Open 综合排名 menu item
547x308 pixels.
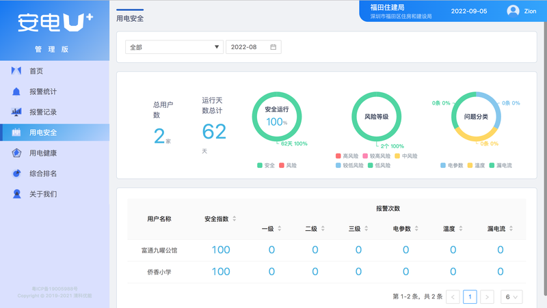pos(55,173)
